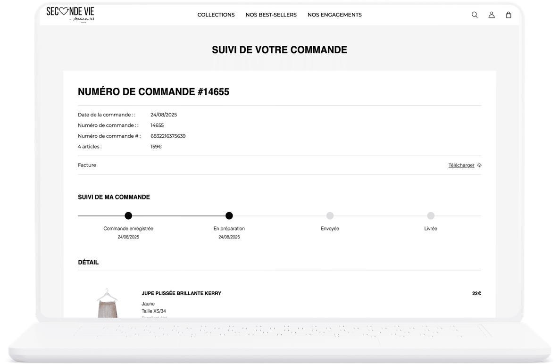The height and width of the screenshot is (364, 559).
Task: Open Nos Engagements page
Action: click(334, 15)
